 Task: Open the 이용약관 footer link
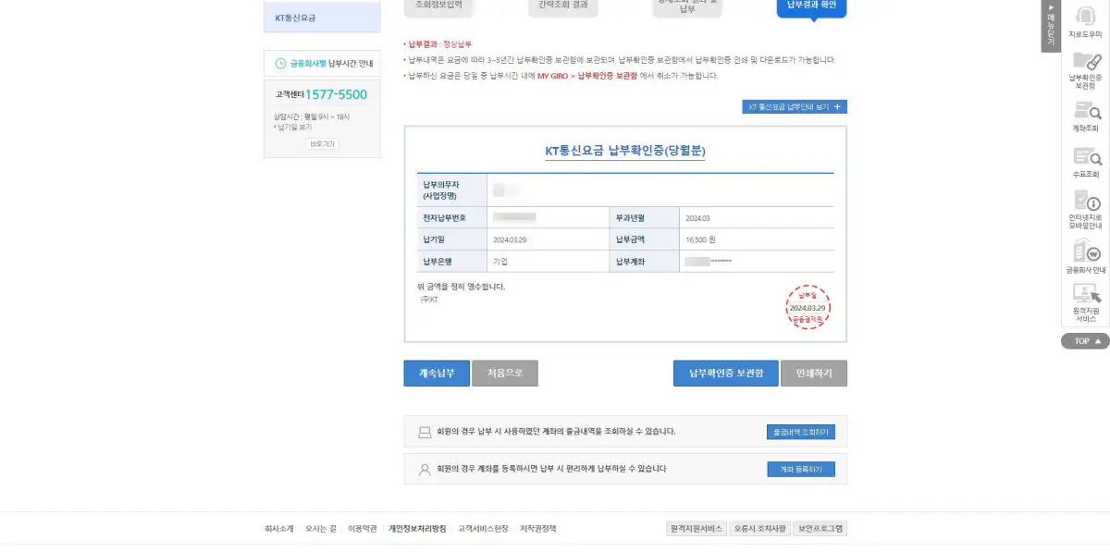point(363,529)
